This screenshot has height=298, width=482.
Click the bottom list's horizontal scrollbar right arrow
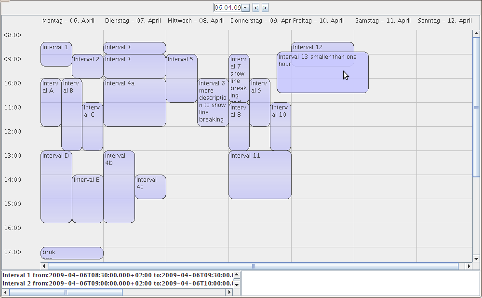pos(229,292)
